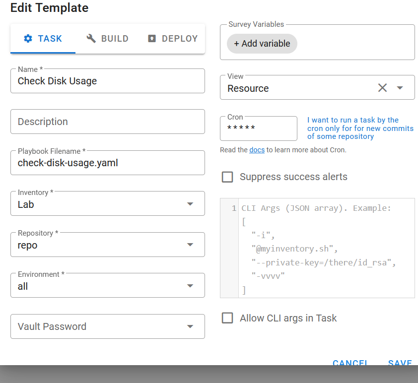Clear the View field with X icon

(x=382, y=88)
